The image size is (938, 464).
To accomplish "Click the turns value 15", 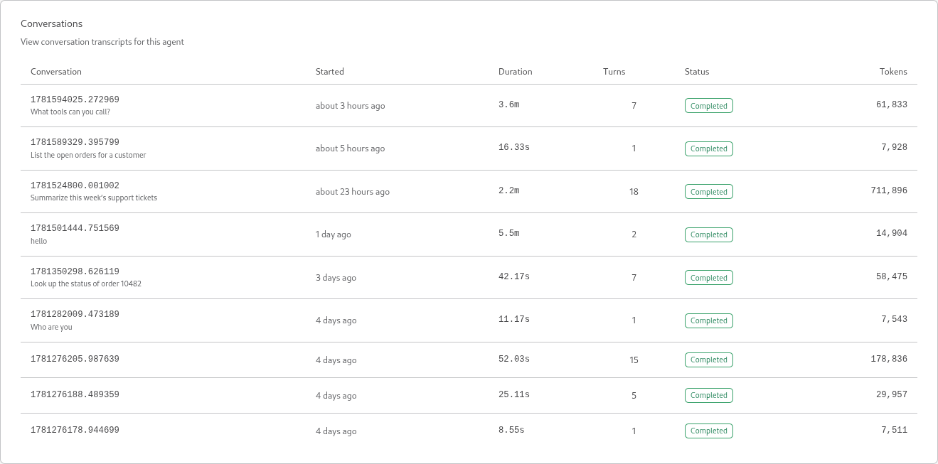I will pos(634,360).
